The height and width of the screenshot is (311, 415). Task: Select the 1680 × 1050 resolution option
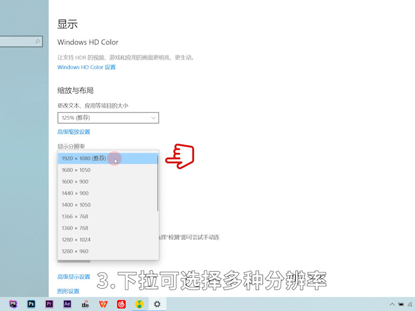78,170
